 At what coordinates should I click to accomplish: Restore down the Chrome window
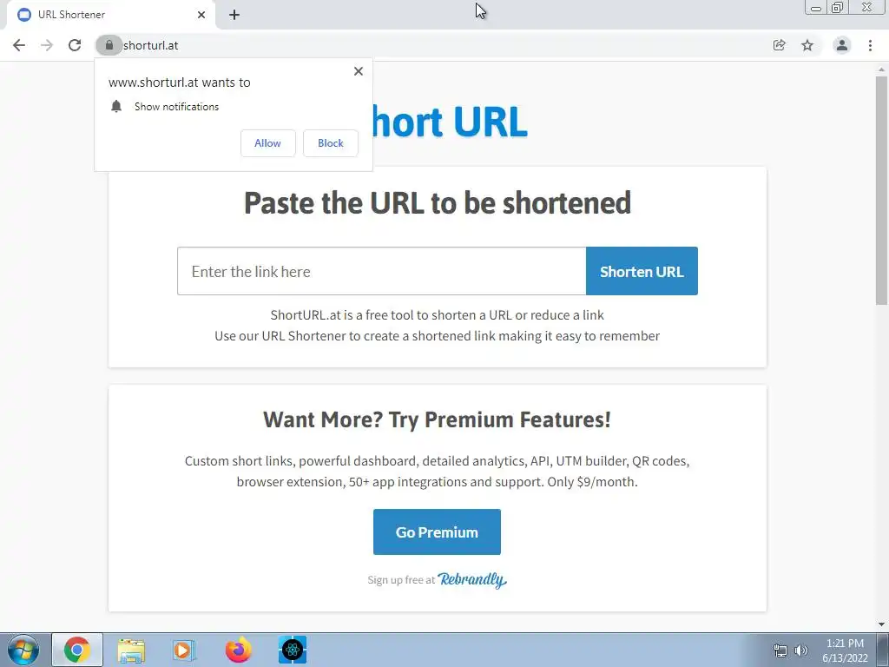point(838,8)
